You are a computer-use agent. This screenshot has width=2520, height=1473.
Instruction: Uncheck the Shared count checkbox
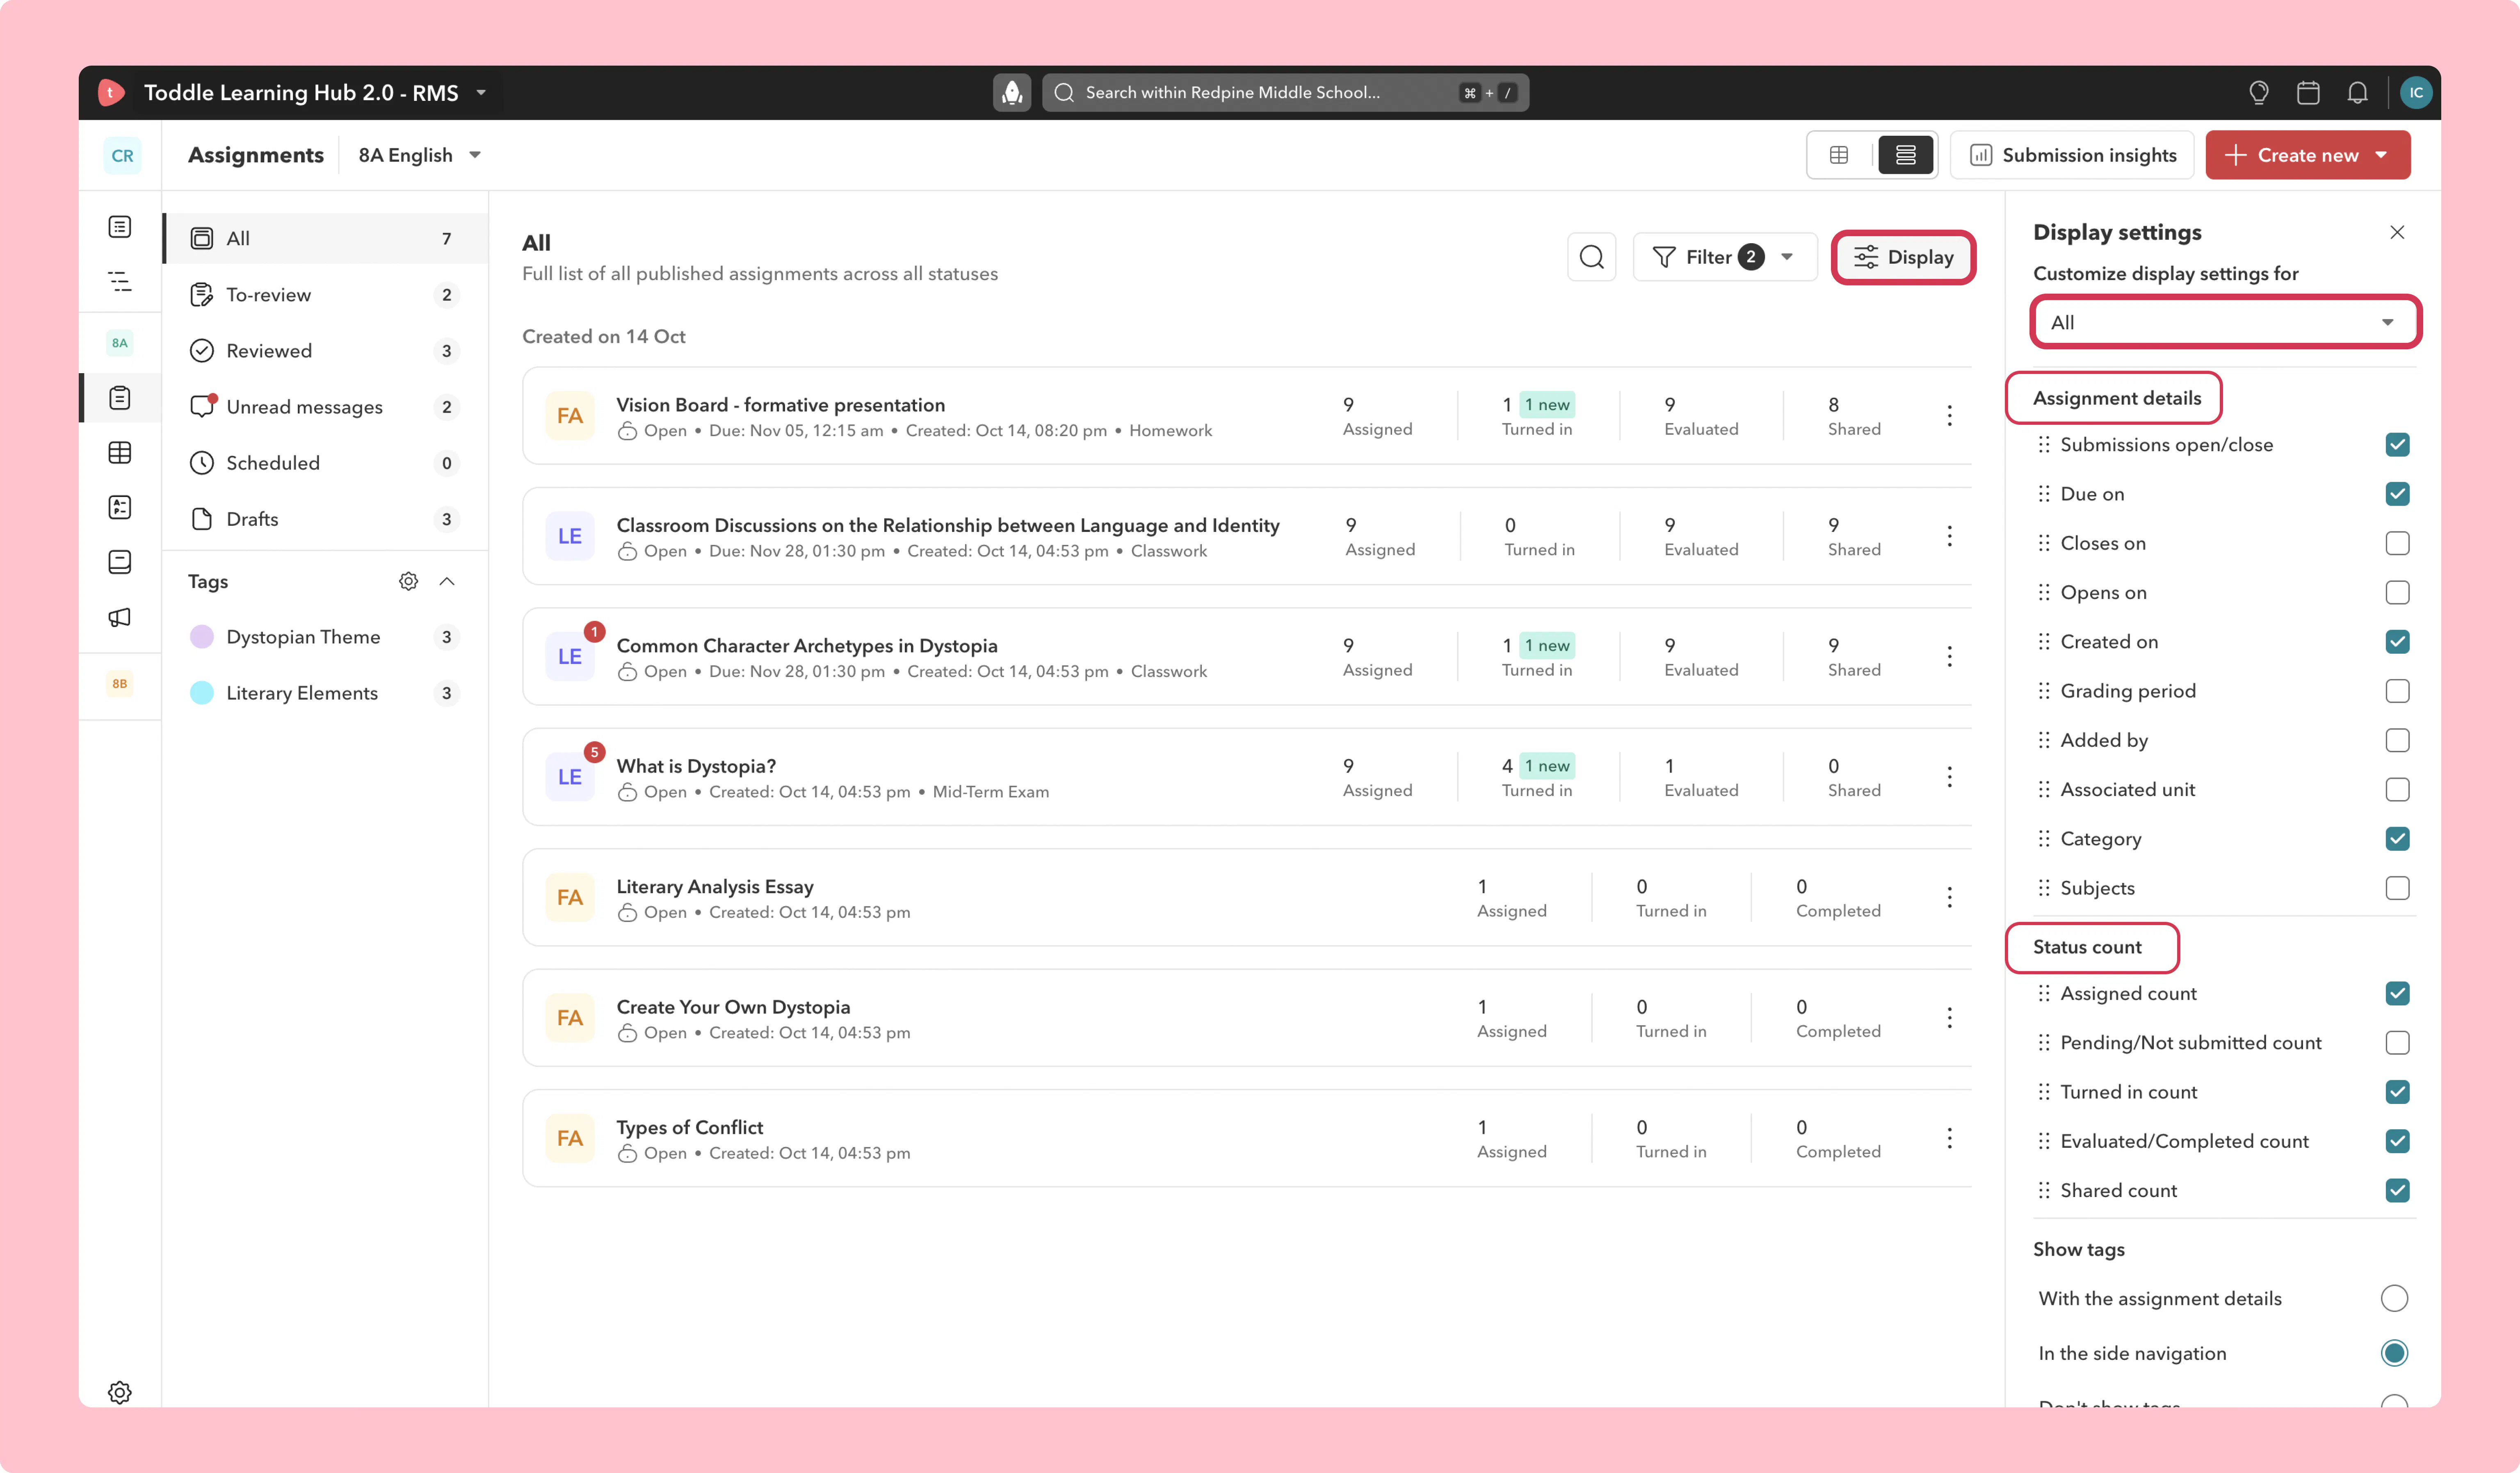point(2397,1191)
